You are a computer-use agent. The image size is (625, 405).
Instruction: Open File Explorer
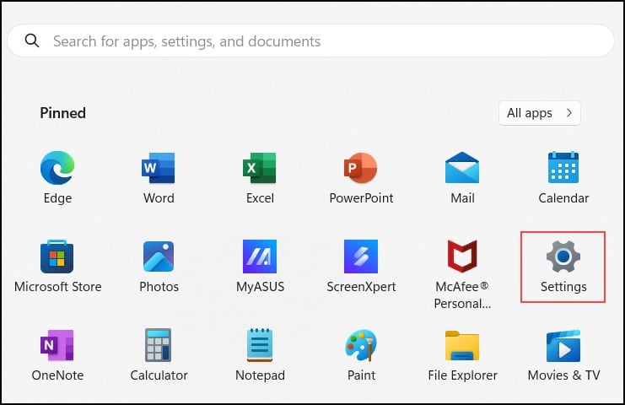[x=462, y=354]
